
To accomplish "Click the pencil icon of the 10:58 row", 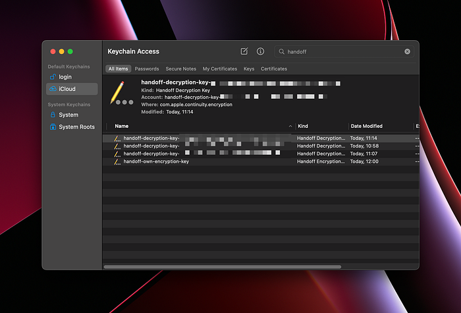I will point(117,146).
